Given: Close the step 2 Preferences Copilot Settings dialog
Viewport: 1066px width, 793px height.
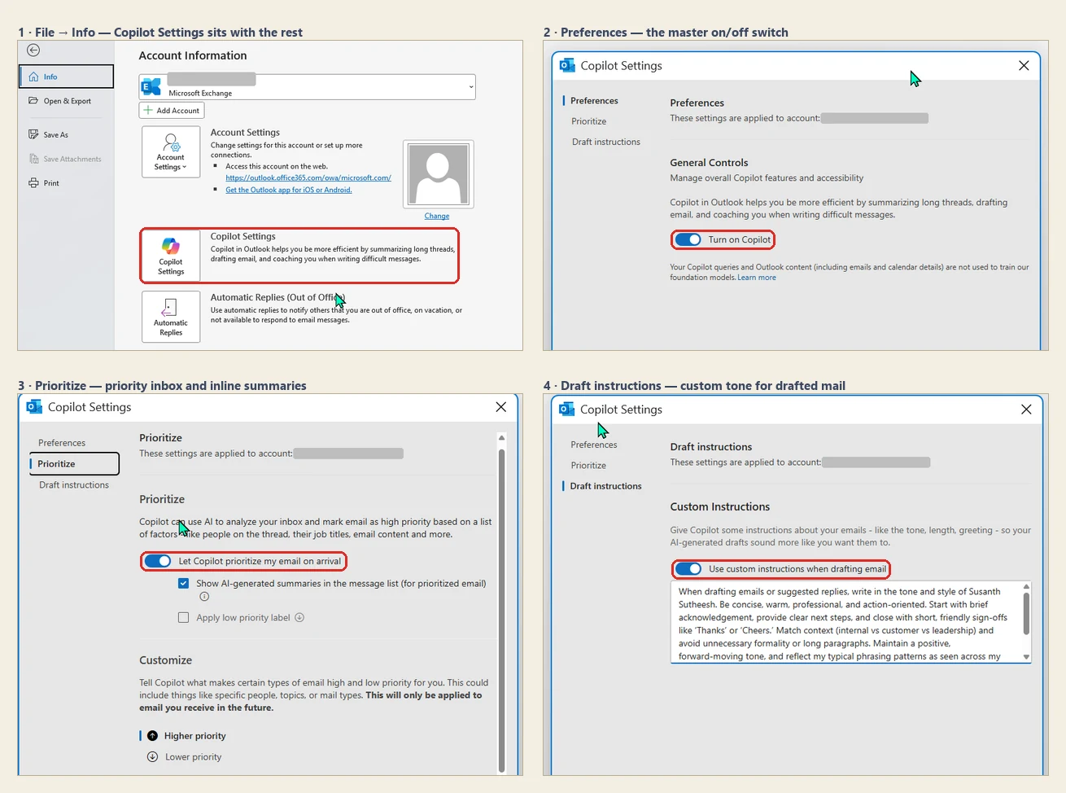Looking at the screenshot, I should click(x=1024, y=66).
